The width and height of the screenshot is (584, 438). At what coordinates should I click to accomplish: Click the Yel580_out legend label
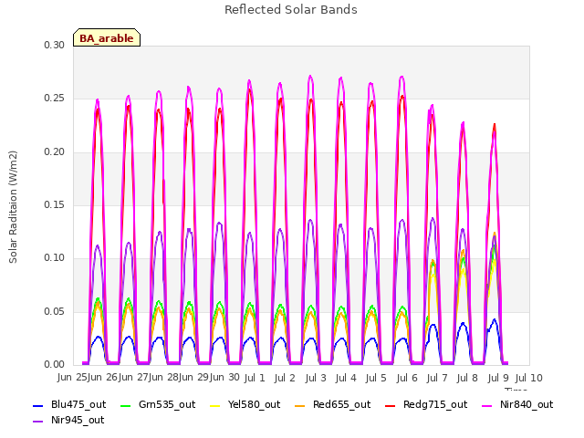[254, 404]
